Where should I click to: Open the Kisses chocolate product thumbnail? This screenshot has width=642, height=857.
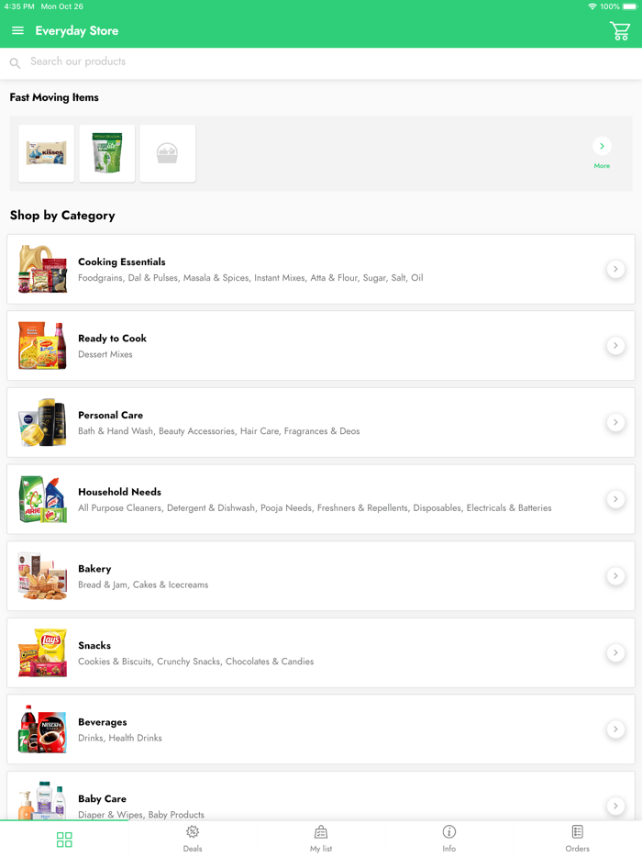click(47, 153)
